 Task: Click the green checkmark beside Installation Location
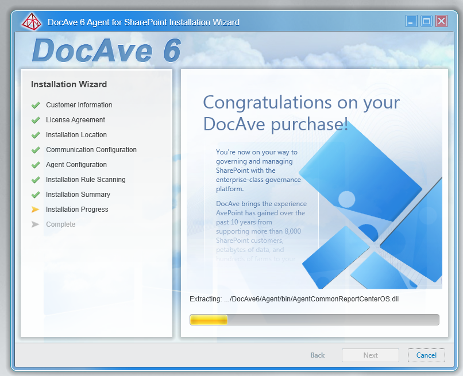[x=36, y=135]
